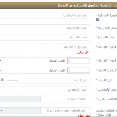The image size is (117, 117).
Task: Open the calendar icon of the date of birth field
Action: click(x=2, y=80)
